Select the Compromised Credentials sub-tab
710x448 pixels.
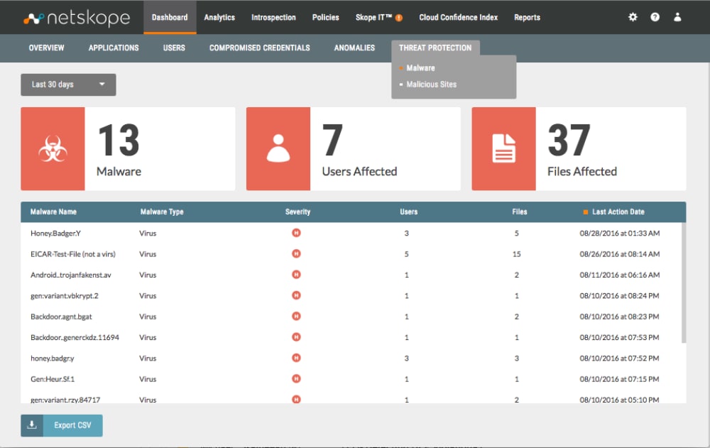tap(259, 48)
